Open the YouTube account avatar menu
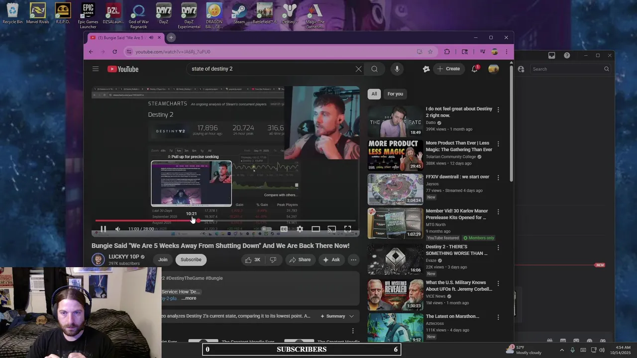 [x=494, y=69]
